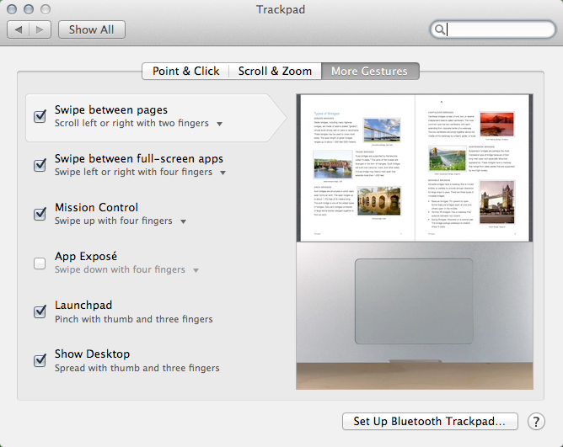Click inside the search input field
The width and height of the screenshot is (563, 447).
497,30
